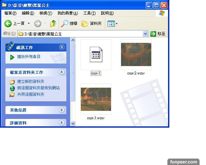The height and width of the screenshot is (165, 206).
Task: Go up one folder level icon
Action: (53, 24)
